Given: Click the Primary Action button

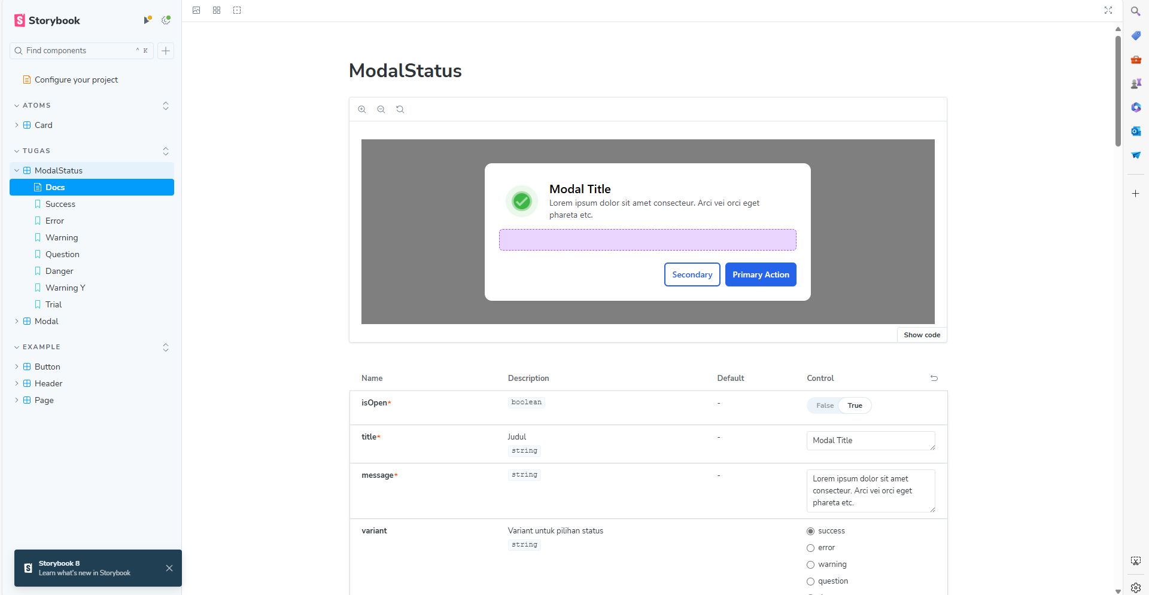Looking at the screenshot, I should point(761,274).
